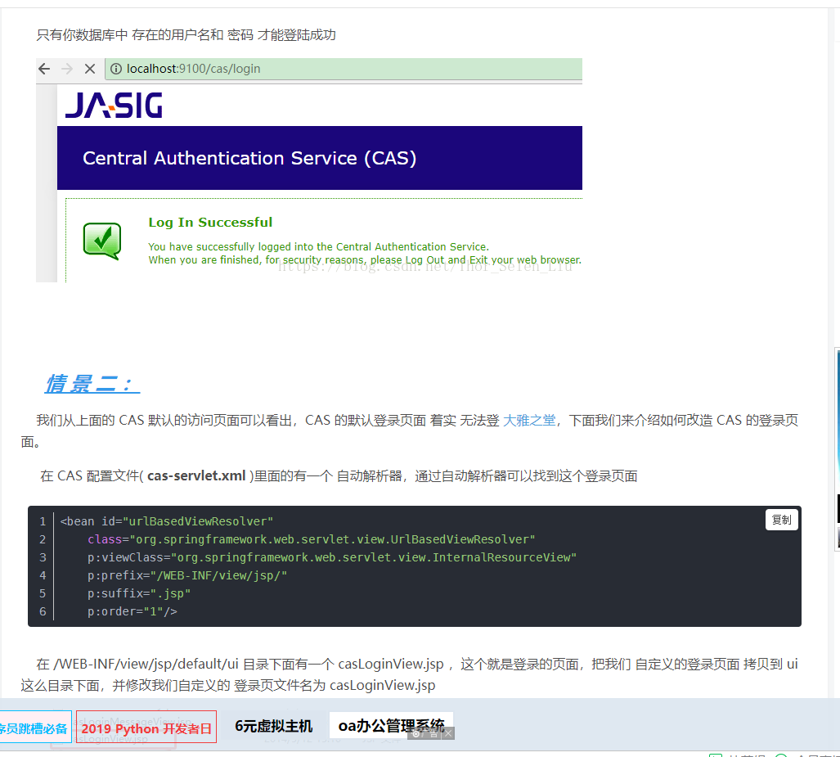This screenshot has height=757, width=840.
Task: Open the CAS Log In Successful screenshot image
Action: click(x=309, y=170)
